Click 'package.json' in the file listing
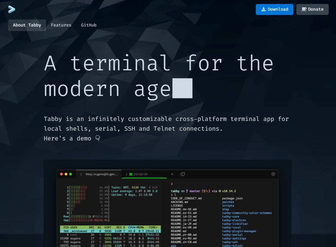Screen dimensions: 336x247 pyautogui.click(x=232, y=198)
